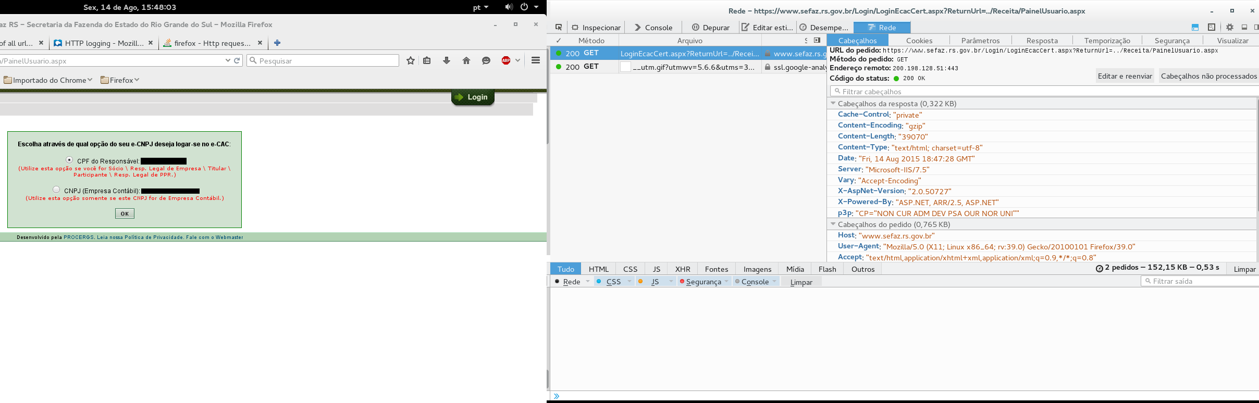The height and width of the screenshot is (403, 1259).
Task: Open the URL bar history dropdown
Action: coord(228,60)
